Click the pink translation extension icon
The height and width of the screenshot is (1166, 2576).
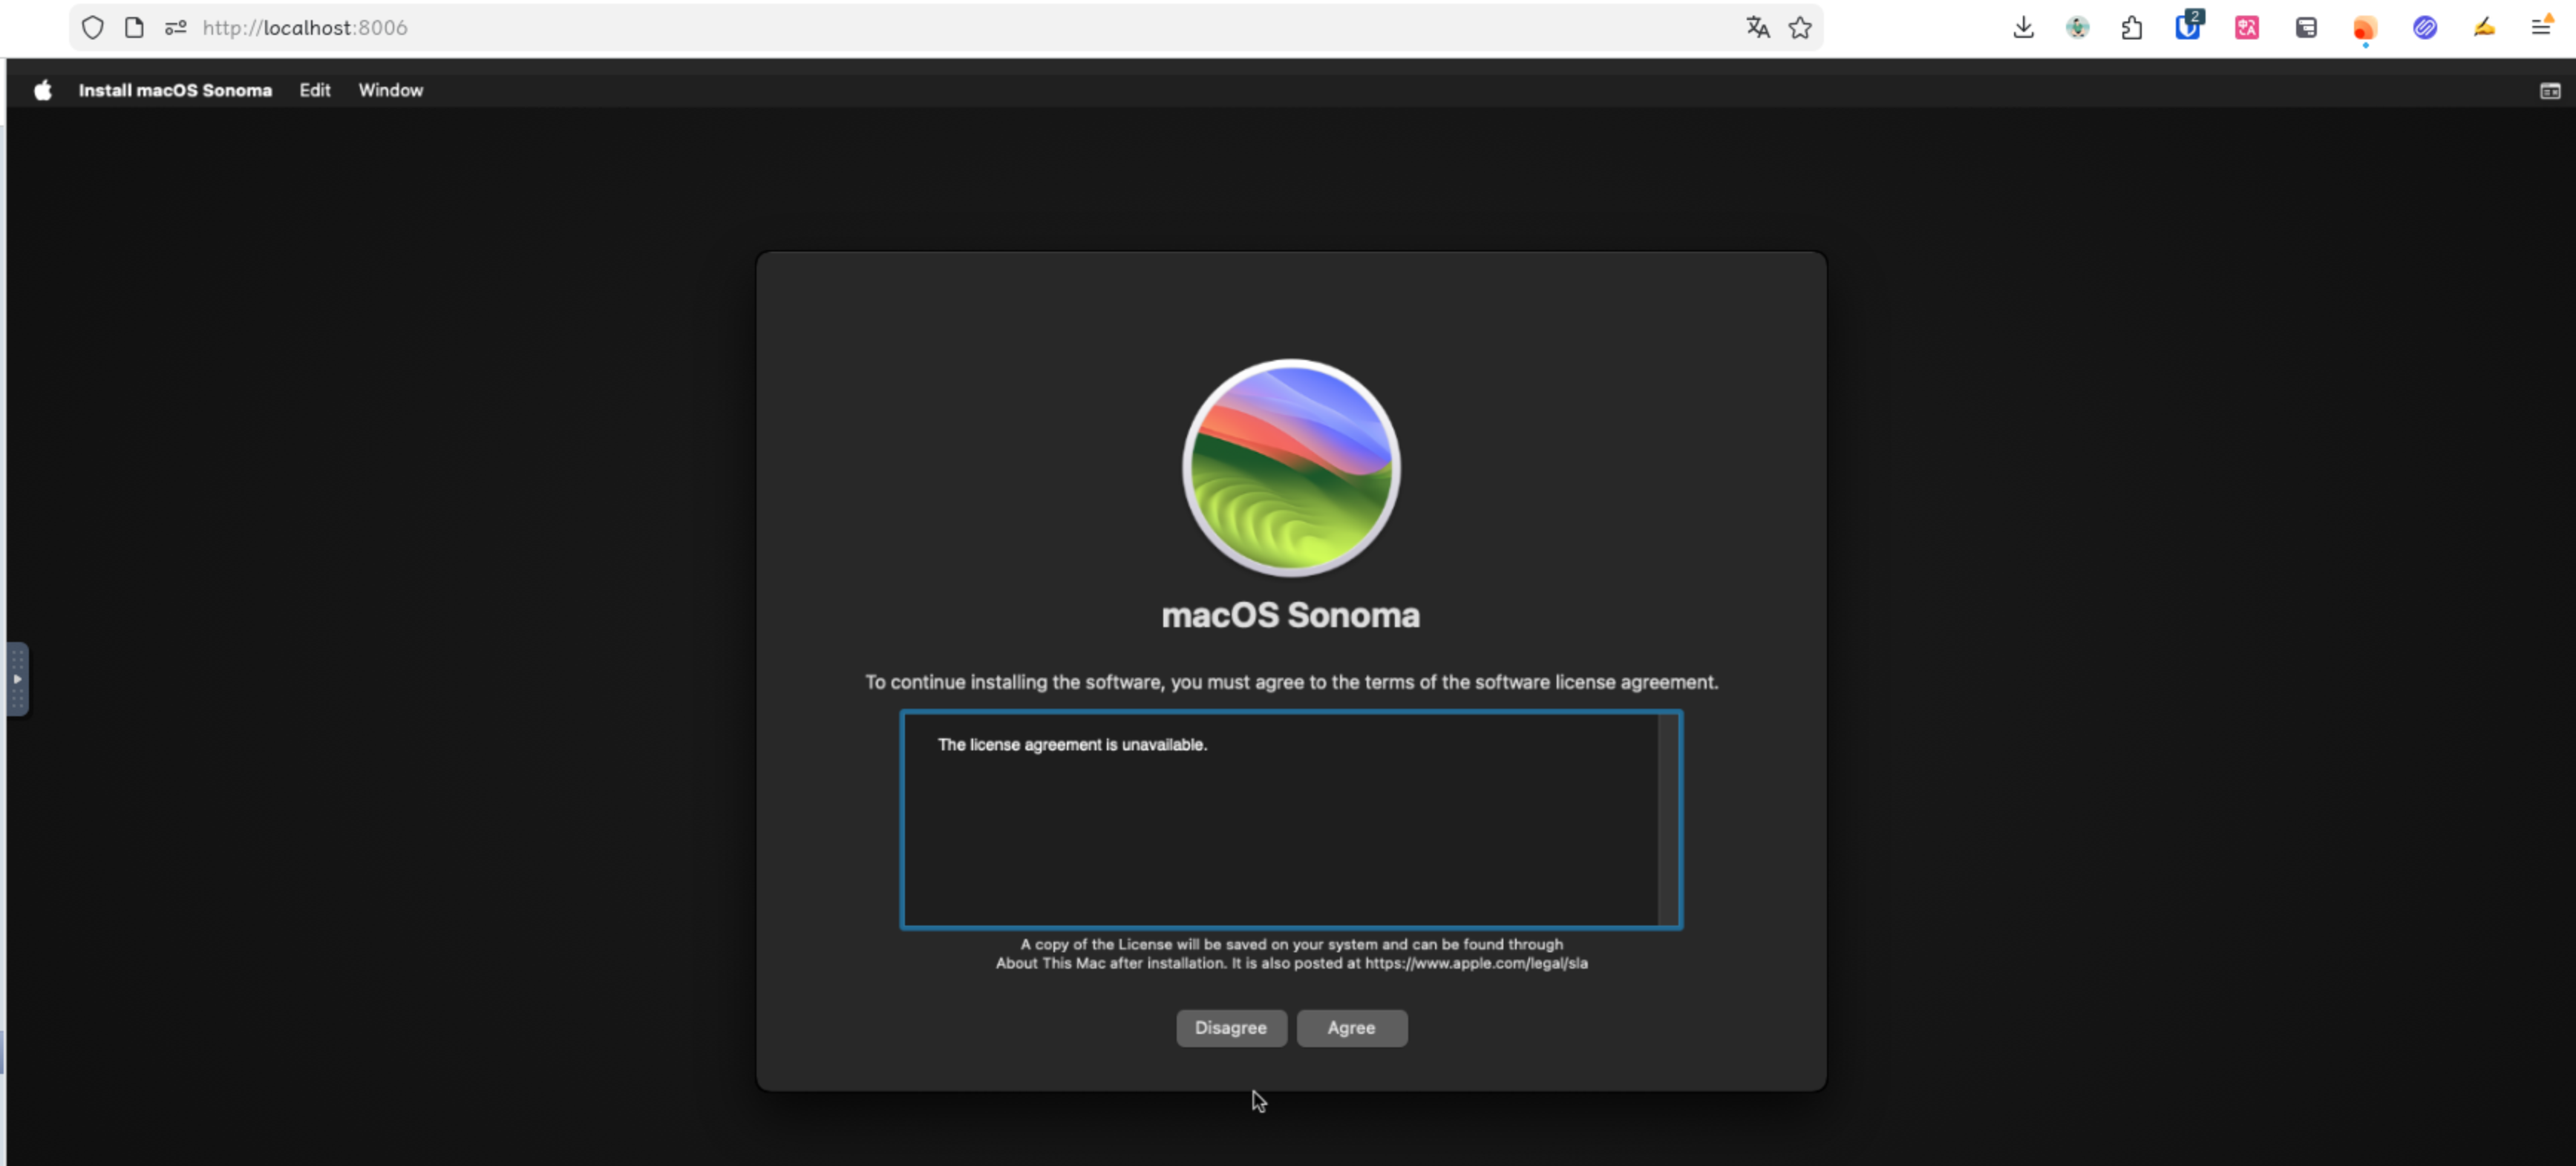tap(2246, 28)
